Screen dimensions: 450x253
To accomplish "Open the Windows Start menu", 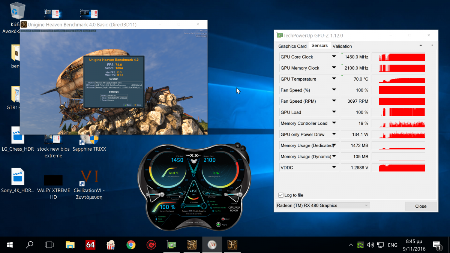I will (10, 245).
